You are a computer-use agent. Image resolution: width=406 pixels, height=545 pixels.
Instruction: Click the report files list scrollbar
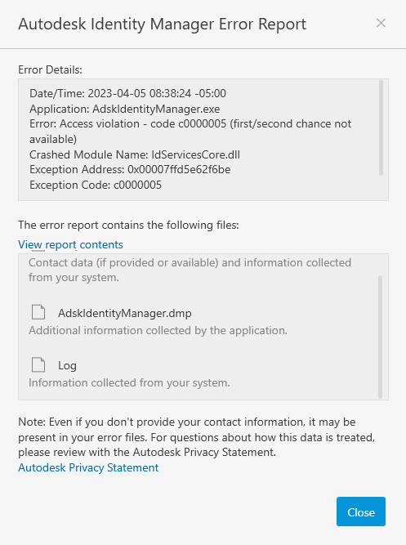click(380, 337)
